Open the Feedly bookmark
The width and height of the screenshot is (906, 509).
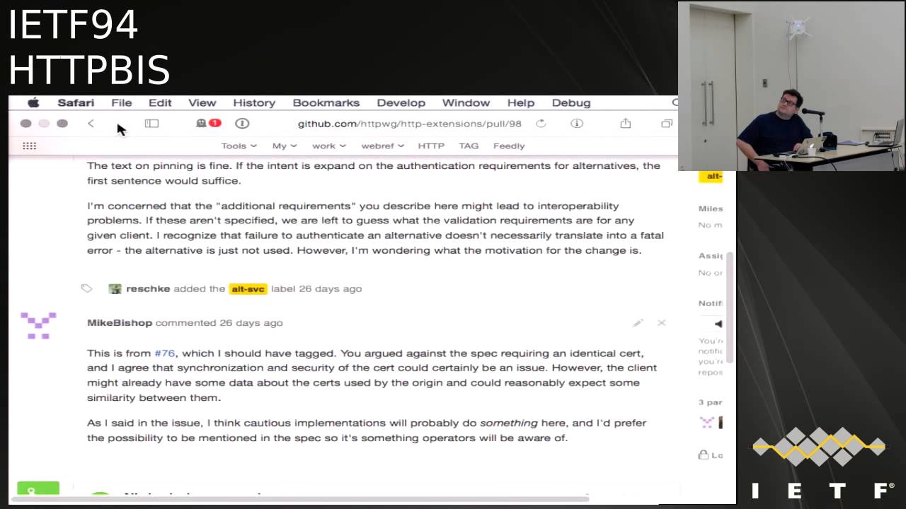tap(509, 146)
